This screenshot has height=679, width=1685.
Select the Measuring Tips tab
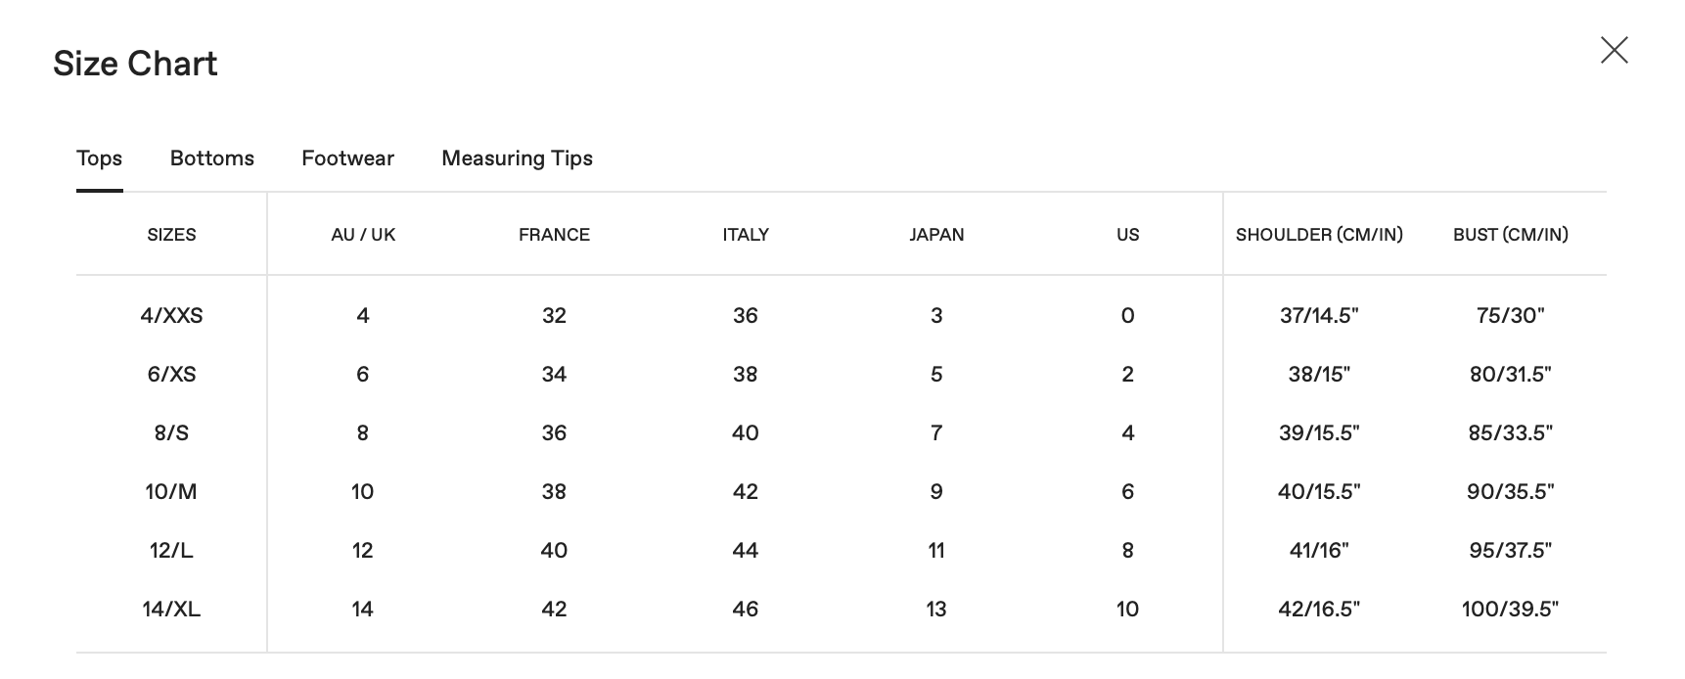tap(517, 158)
